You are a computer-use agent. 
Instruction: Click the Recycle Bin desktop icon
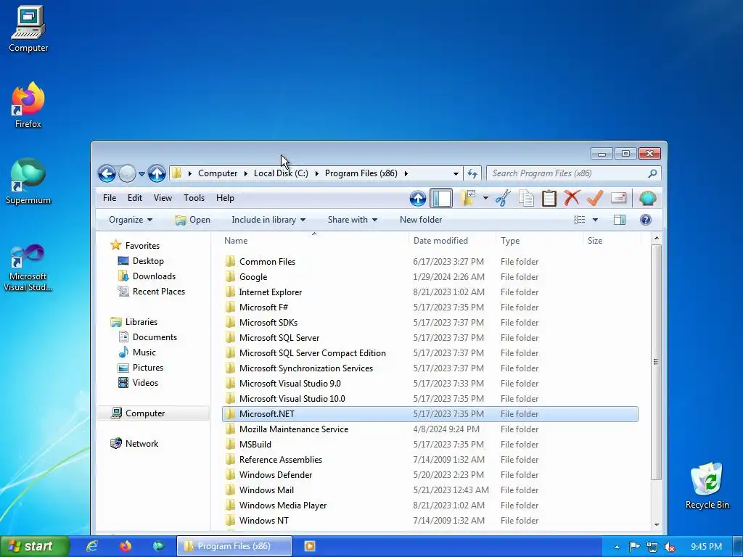(707, 486)
